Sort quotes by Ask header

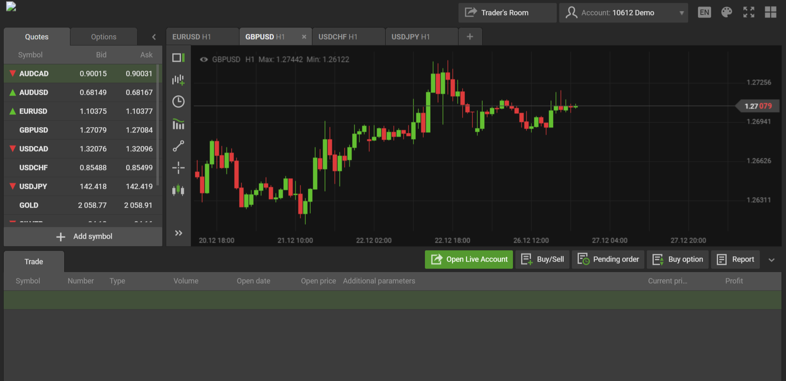[x=147, y=55]
